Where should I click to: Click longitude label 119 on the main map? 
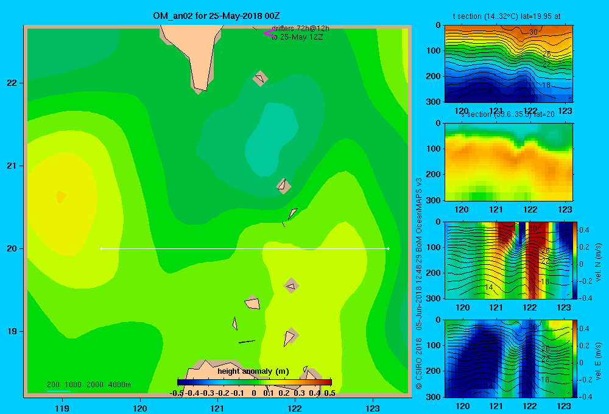[62, 408]
